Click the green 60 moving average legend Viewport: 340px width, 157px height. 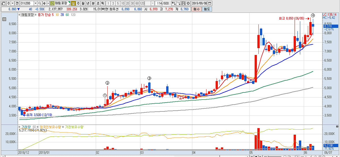[67, 15]
